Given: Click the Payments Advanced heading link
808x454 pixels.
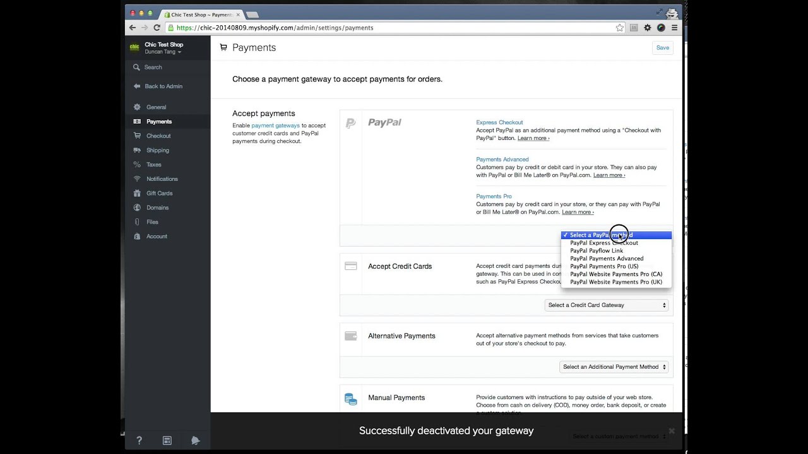Looking at the screenshot, I should tap(502, 160).
